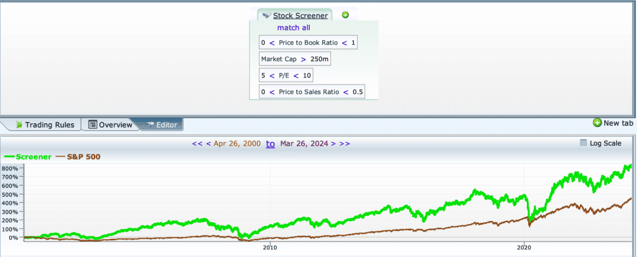The image size is (637, 257).
Task: Open the 'match all' condition selector
Action: coord(294,28)
